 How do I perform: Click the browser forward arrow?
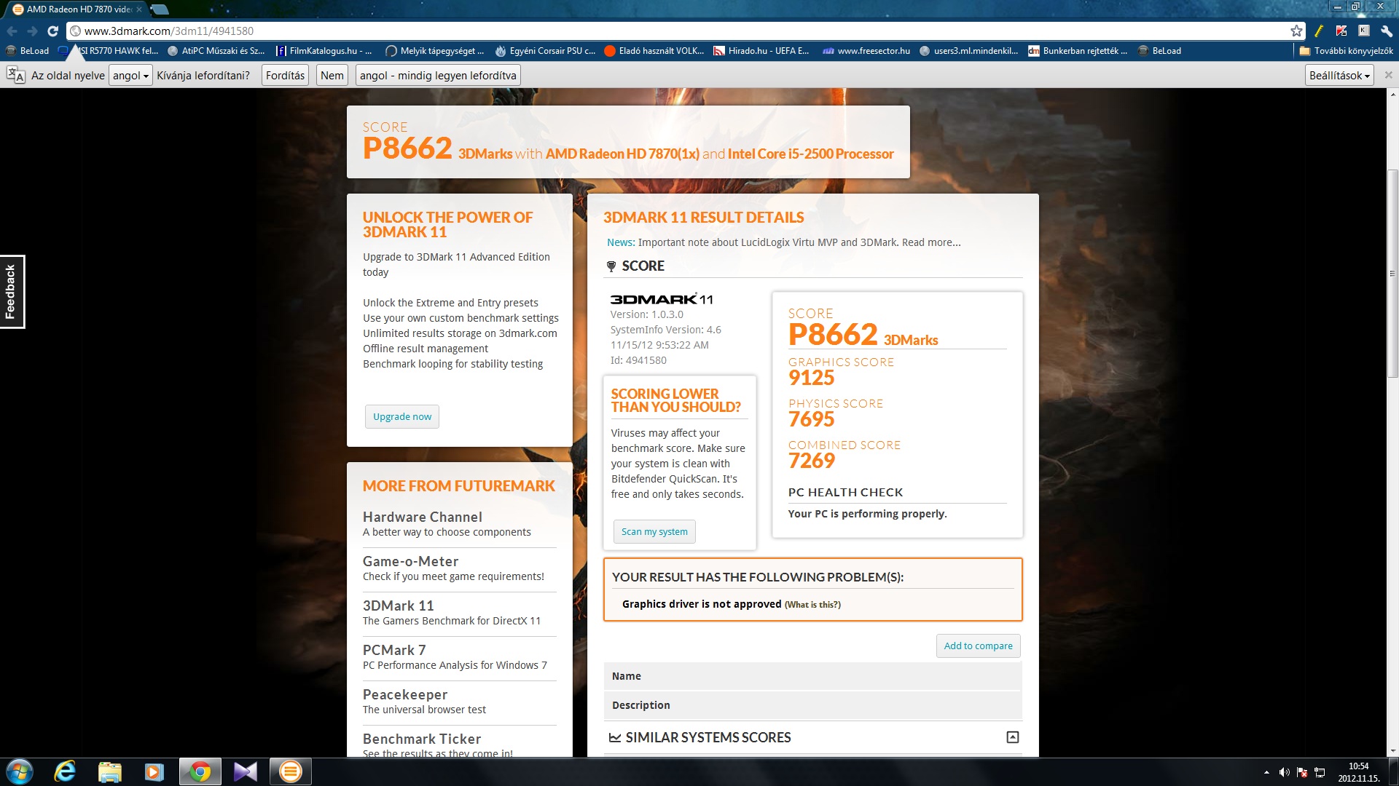point(32,31)
